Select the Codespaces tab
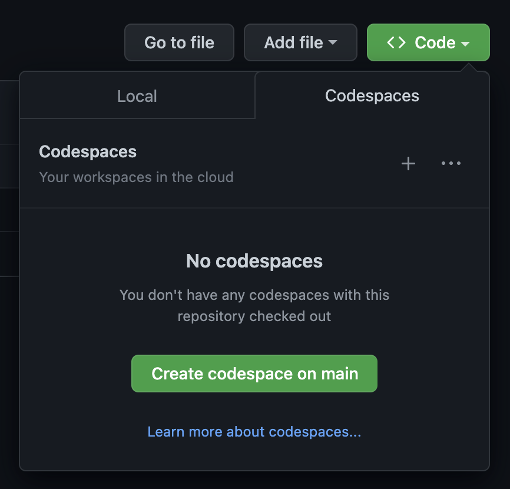Viewport: 510px width, 489px height. 372,95
